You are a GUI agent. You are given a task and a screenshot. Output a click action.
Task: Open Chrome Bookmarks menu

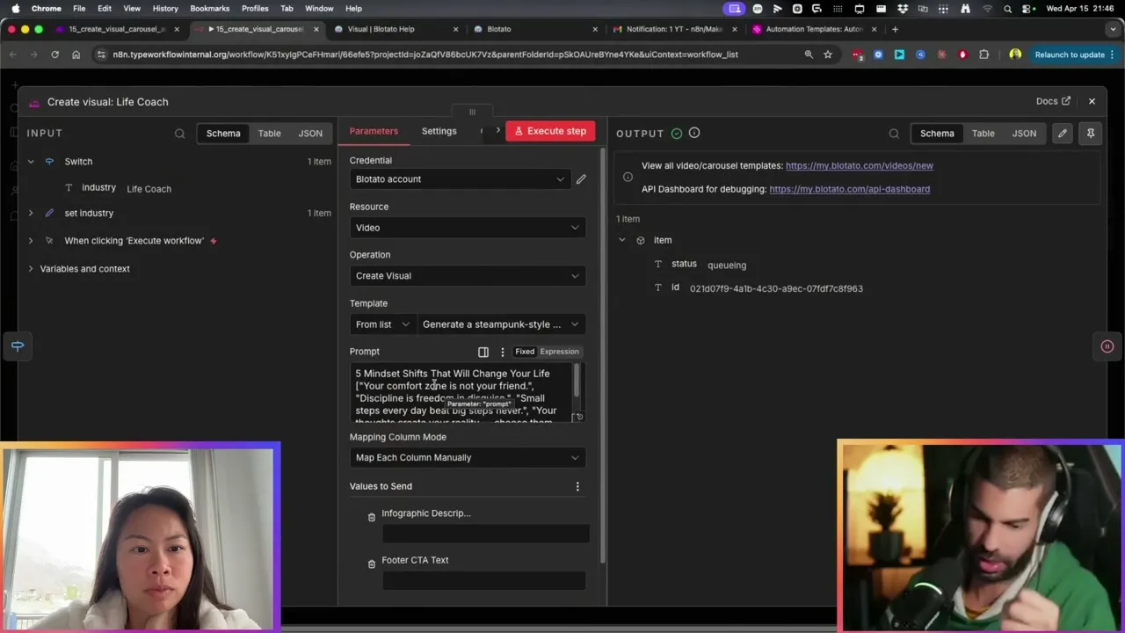209,9
